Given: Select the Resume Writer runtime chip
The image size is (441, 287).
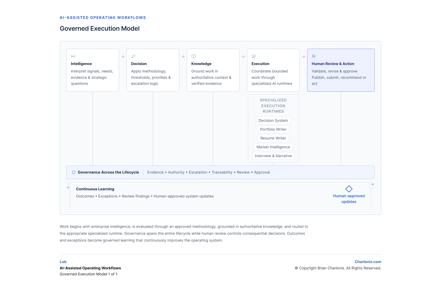Looking at the screenshot, I should coord(273,138).
